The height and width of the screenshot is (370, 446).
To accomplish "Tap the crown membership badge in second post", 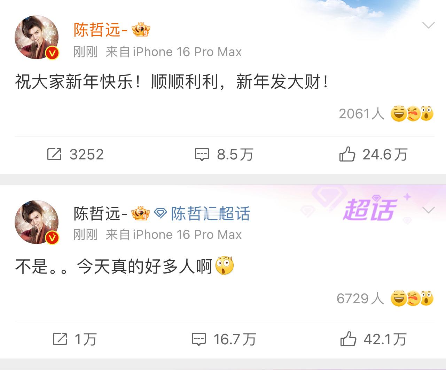I will [140, 213].
